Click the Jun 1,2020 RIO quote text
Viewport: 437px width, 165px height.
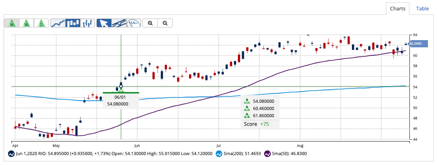point(114,154)
